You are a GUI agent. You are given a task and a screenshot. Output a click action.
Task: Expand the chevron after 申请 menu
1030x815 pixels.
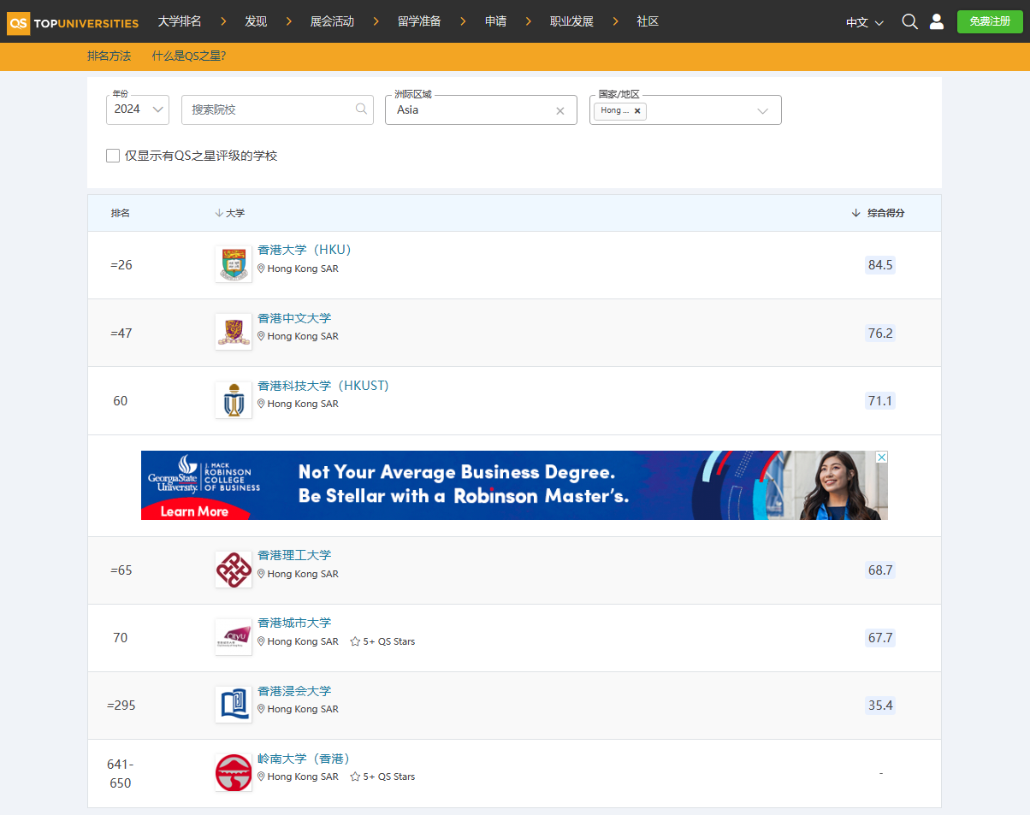[529, 21]
